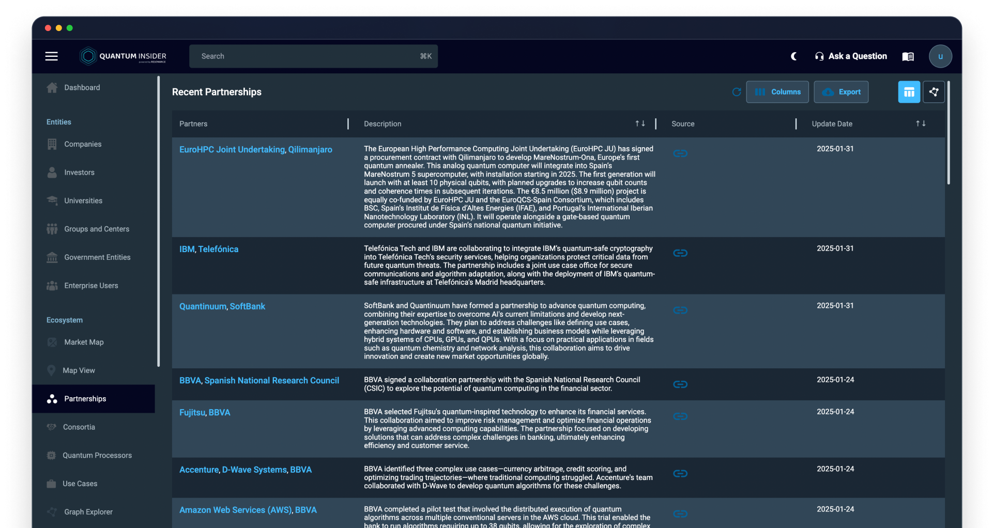The image size is (994, 528).
Task: Open source link for Accenture D-Wave row
Action: [x=680, y=474]
